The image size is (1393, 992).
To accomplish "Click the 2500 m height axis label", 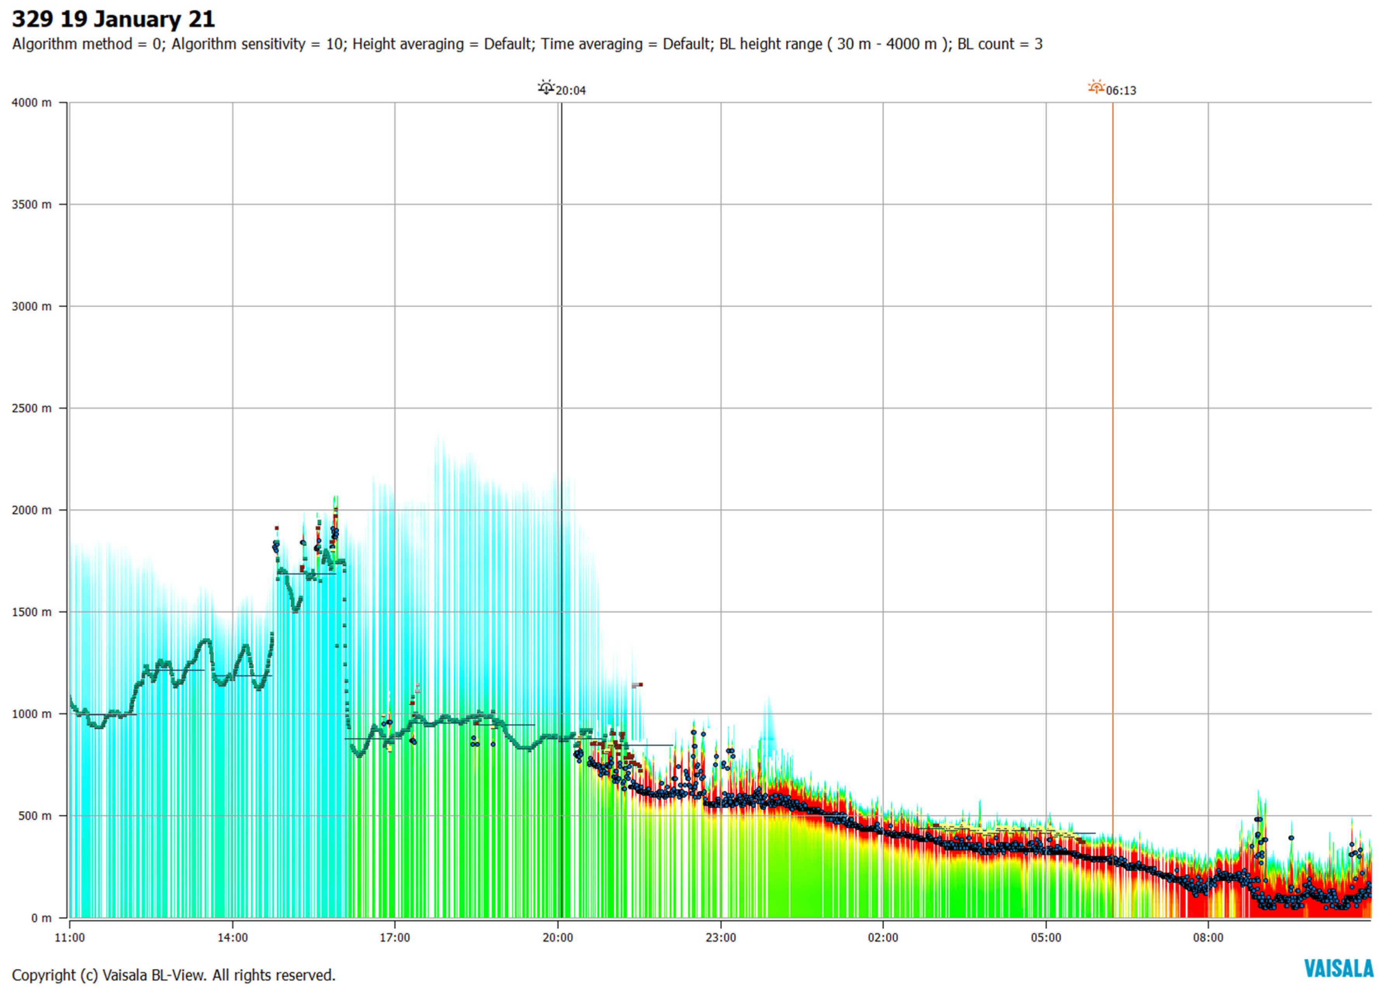I will point(31,408).
